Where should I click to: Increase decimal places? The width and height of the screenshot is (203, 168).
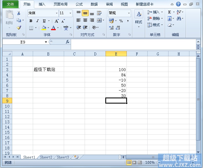111,28
